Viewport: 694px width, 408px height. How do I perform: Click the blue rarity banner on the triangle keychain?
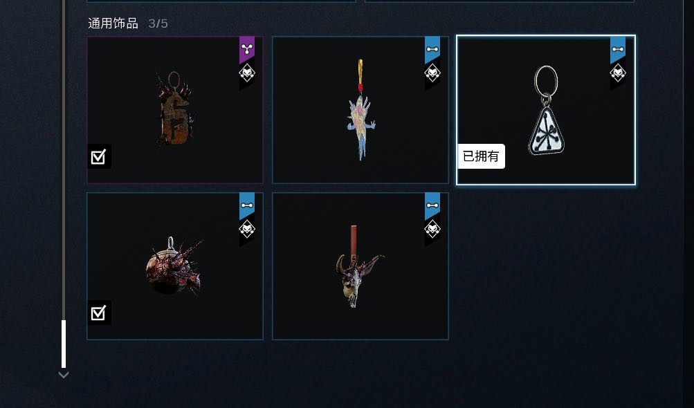tap(618, 49)
